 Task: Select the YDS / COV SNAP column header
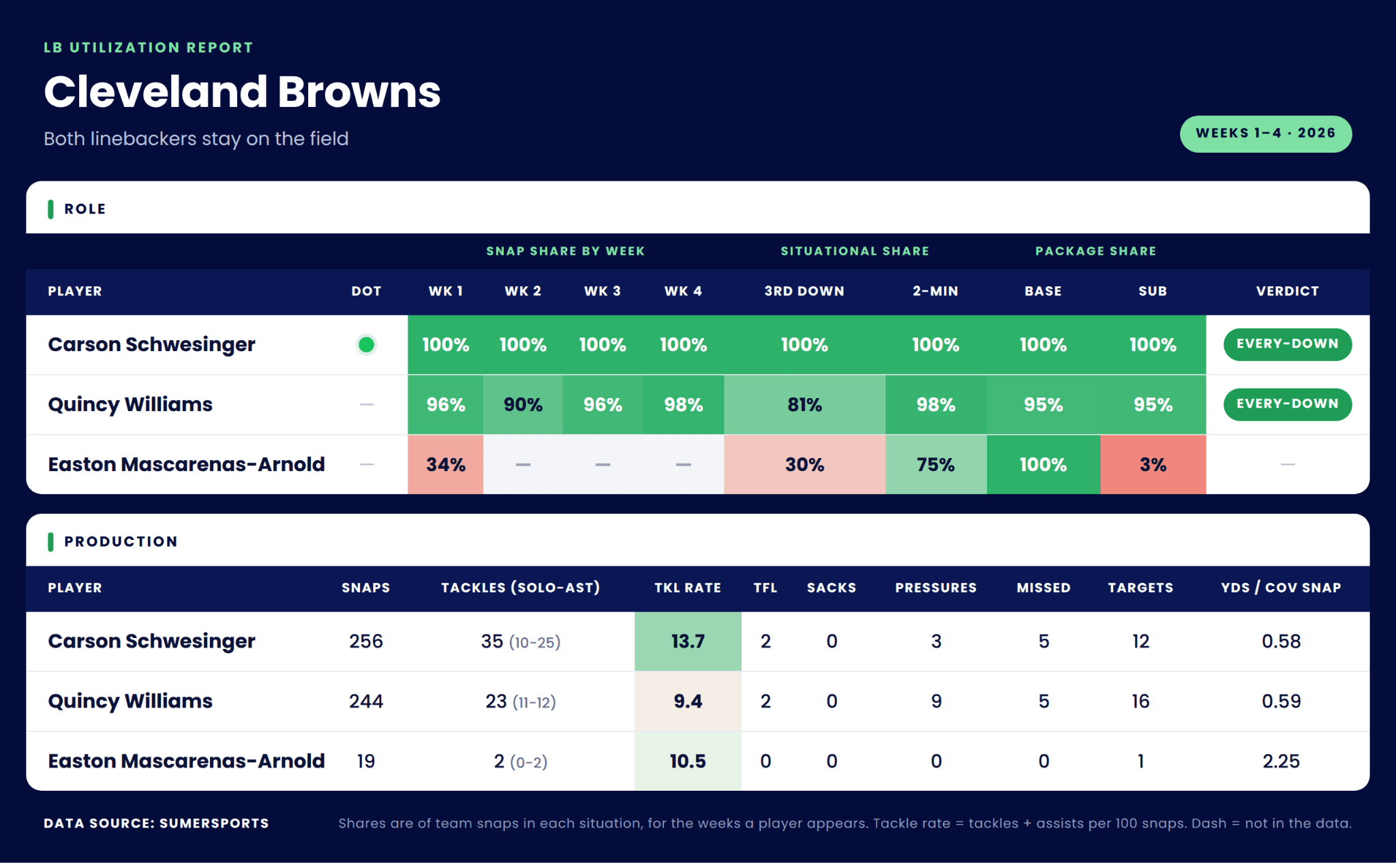pos(1281,588)
